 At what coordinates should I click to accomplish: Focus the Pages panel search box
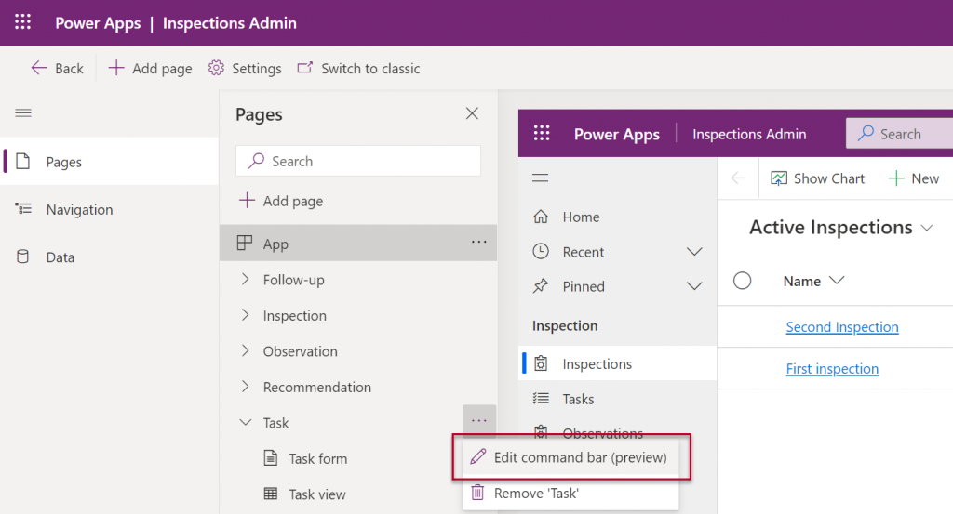pyautogui.click(x=358, y=161)
